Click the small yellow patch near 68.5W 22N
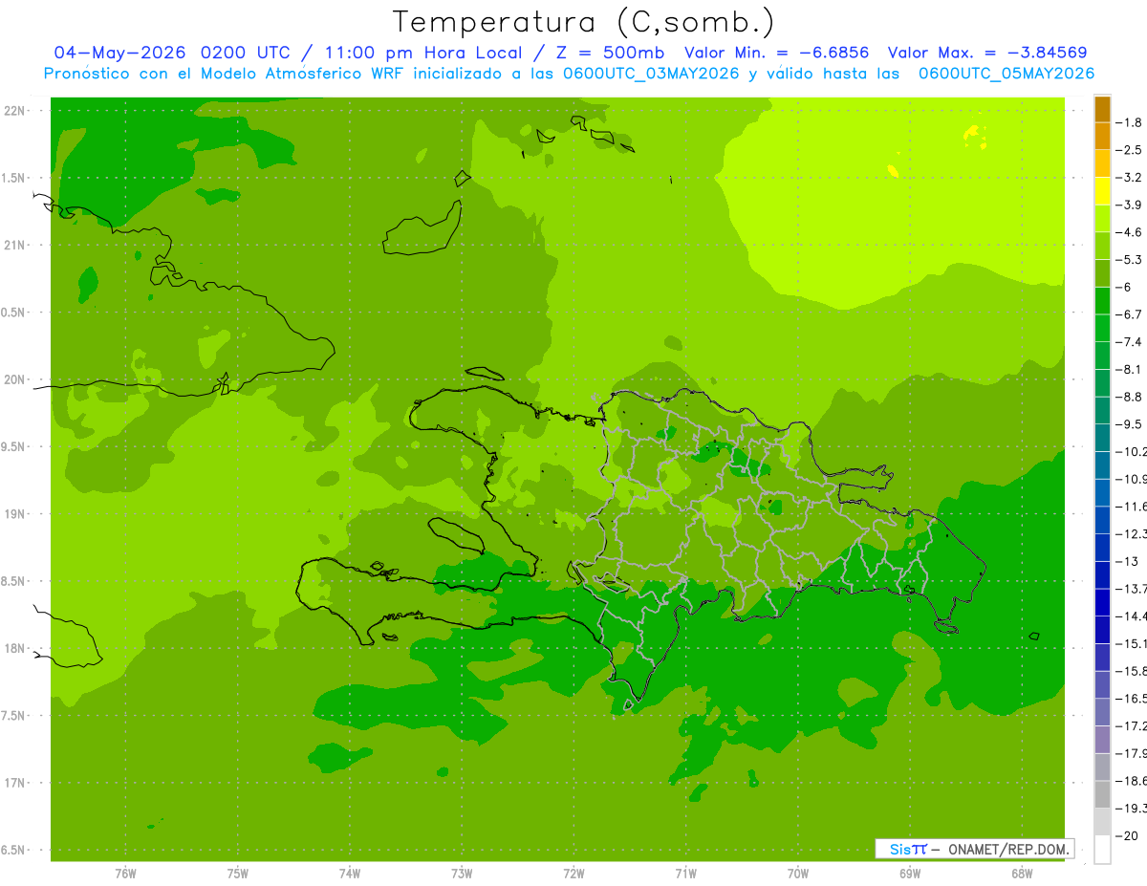Viewport: 1147px width, 886px height. pyautogui.click(x=974, y=137)
